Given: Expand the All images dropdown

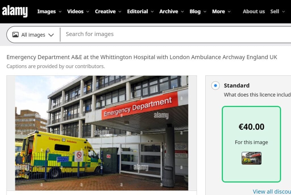Looking at the screenshot, I should tap(33, 35).
